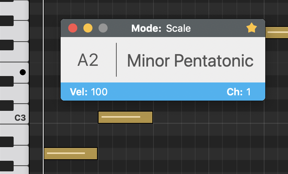288x174 pixels.
Task: Minimize the window with yellow button
Action: pyautogui.click(x=88, y=28)
